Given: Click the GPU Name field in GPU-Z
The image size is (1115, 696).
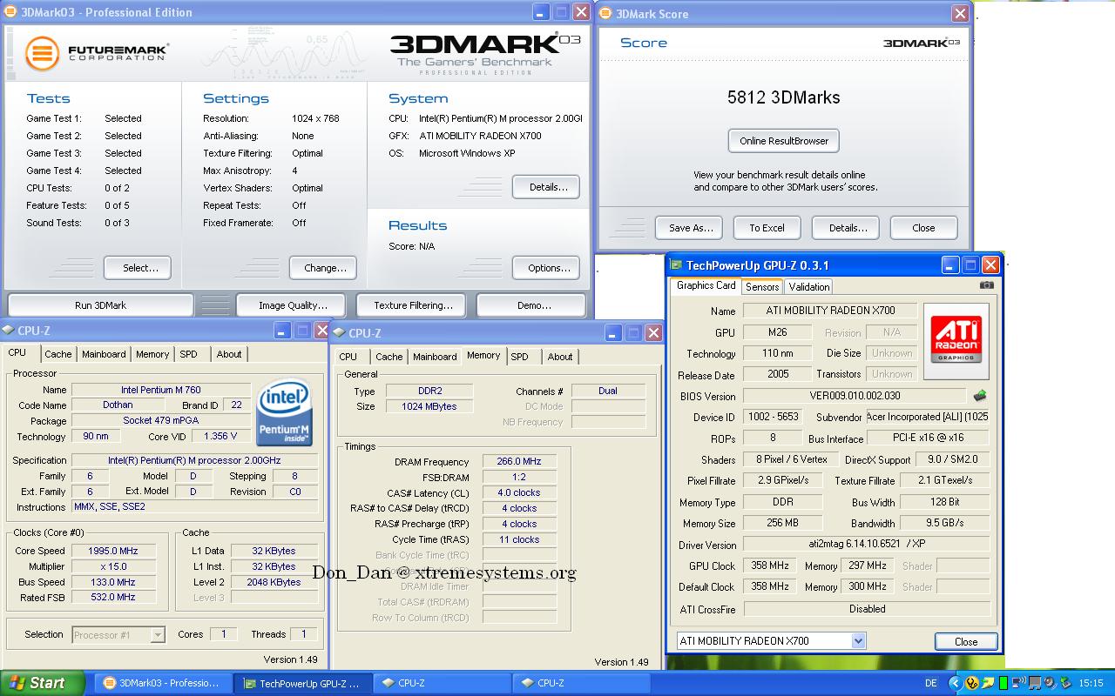Looking at the screenshot, I should coord(830,311).
